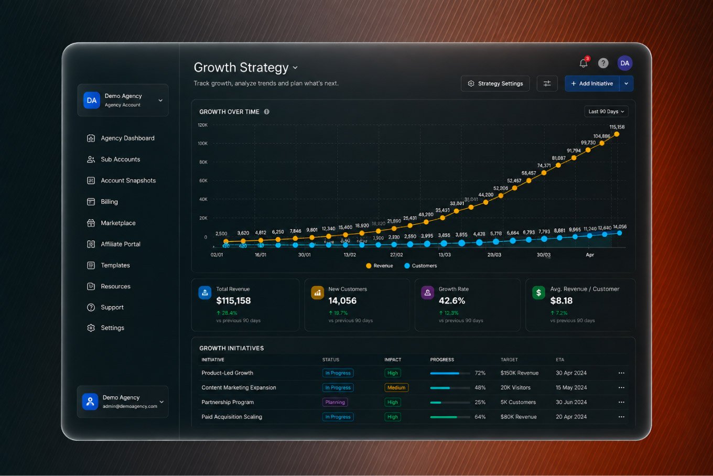Click the Strategy Settings button
The image size is (713, 476).
point(495,83)
